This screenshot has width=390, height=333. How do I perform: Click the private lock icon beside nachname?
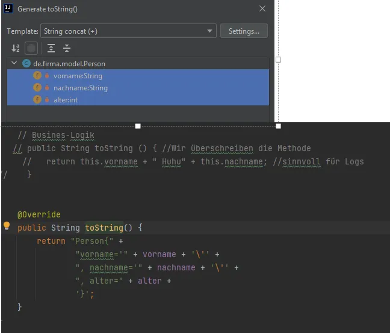pos(47,87)
